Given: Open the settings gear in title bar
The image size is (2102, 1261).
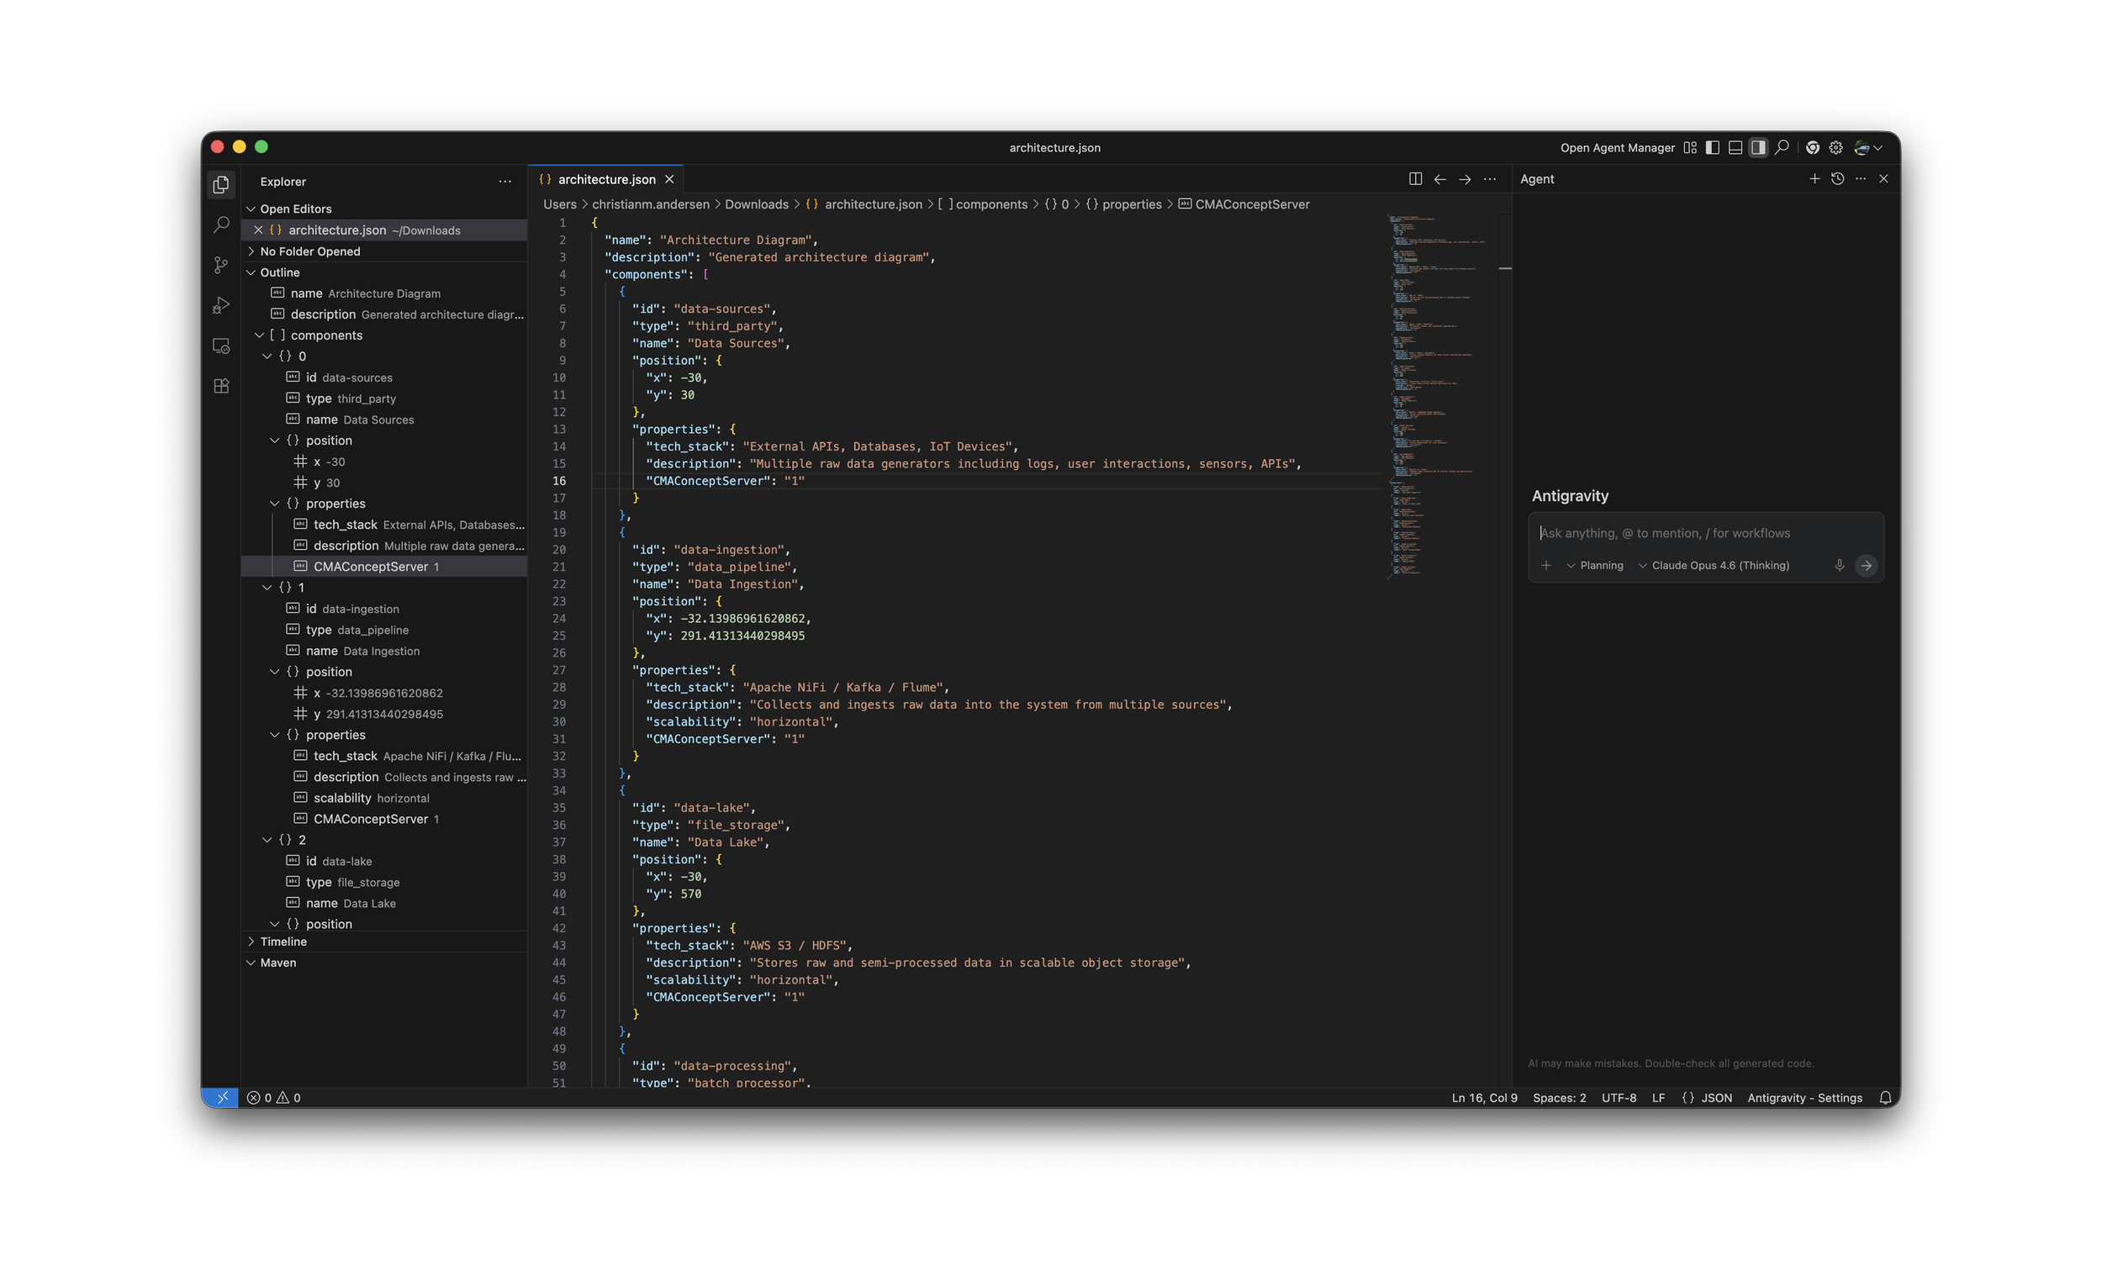Looking at the screenshot, I should [1835, 148].
